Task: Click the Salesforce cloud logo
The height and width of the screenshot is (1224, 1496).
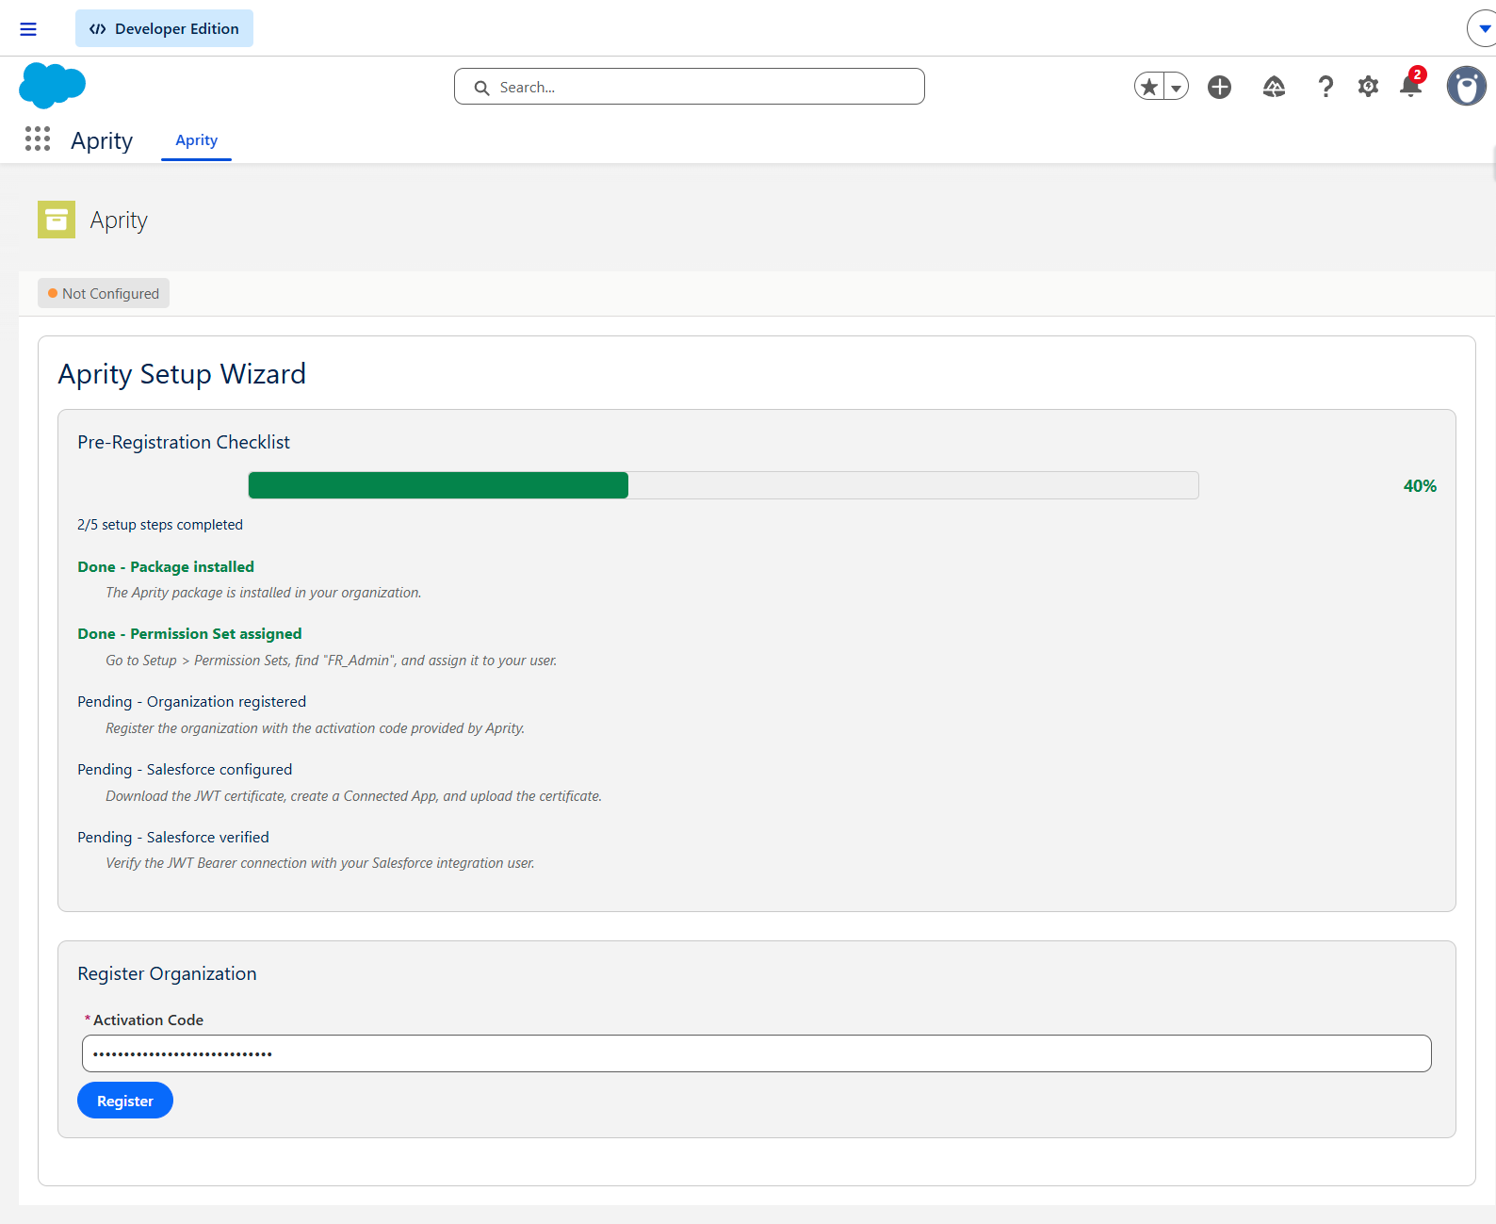Action: (x=52, y=86)
